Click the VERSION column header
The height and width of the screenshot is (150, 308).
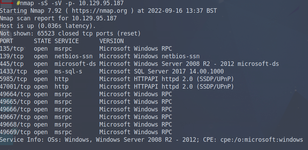click(112, 41)
